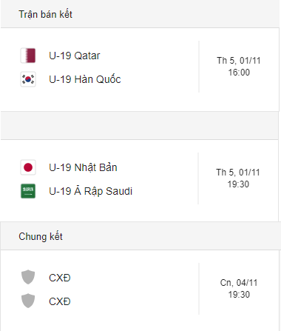Click the South Korea flag icon
Screen dimensions: 281x331
point(28,79)
